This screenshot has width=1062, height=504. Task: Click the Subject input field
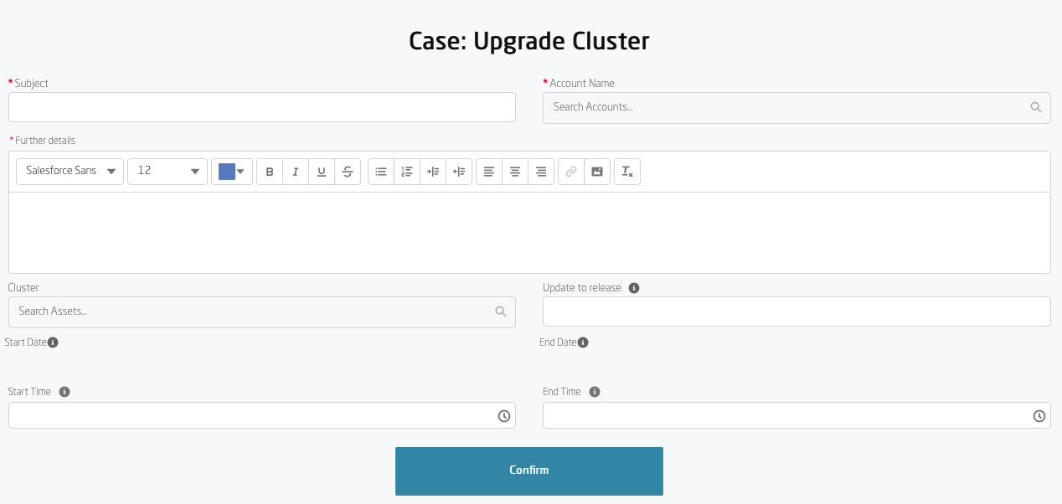(x=261, y=107)
